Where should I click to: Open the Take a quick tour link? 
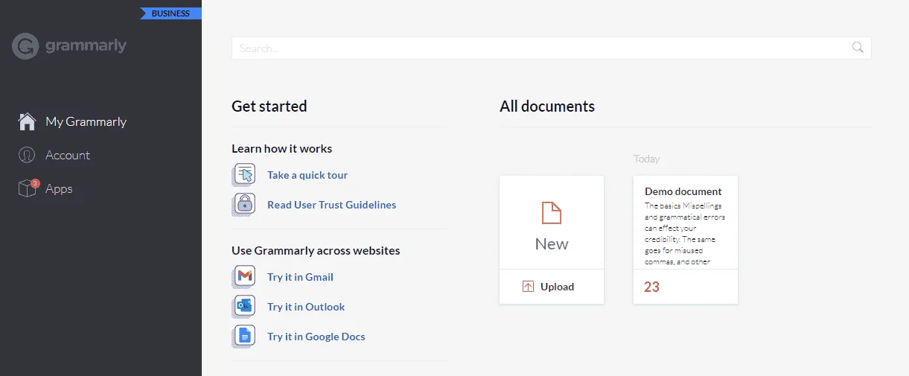pyautogui.click(x=307, y=175)
